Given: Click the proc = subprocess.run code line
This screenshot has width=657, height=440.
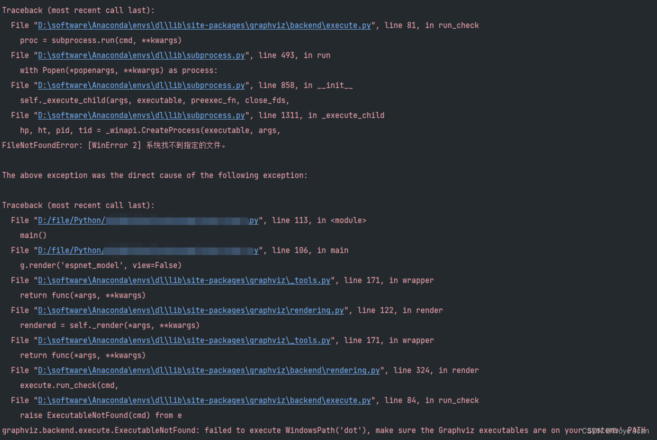Looking at the screenshot, I should 100,40.
